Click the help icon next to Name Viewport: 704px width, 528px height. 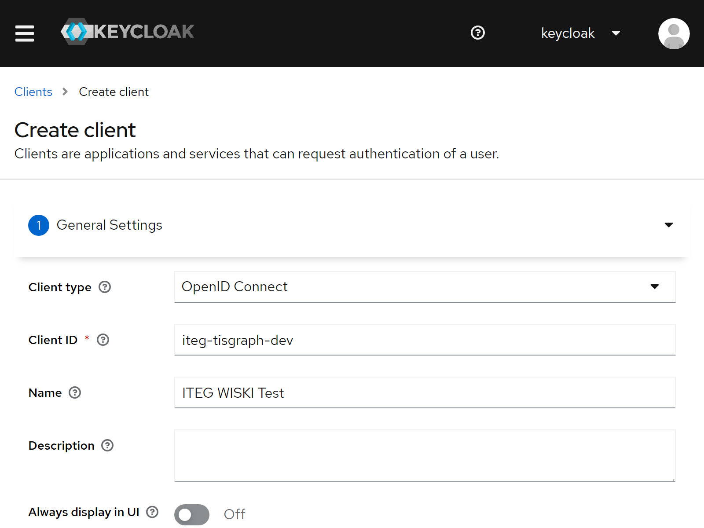pyautogui.click(x=75, y=393)
